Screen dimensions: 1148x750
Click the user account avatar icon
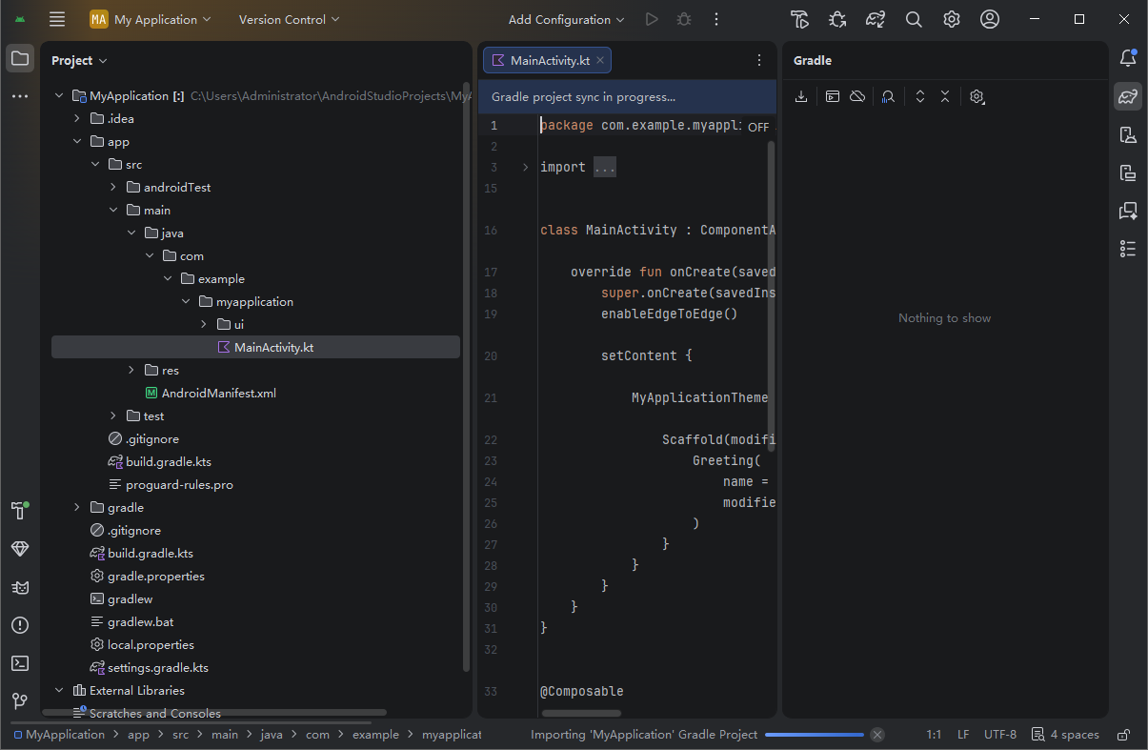pyautogui.click(x=990, y=19)
